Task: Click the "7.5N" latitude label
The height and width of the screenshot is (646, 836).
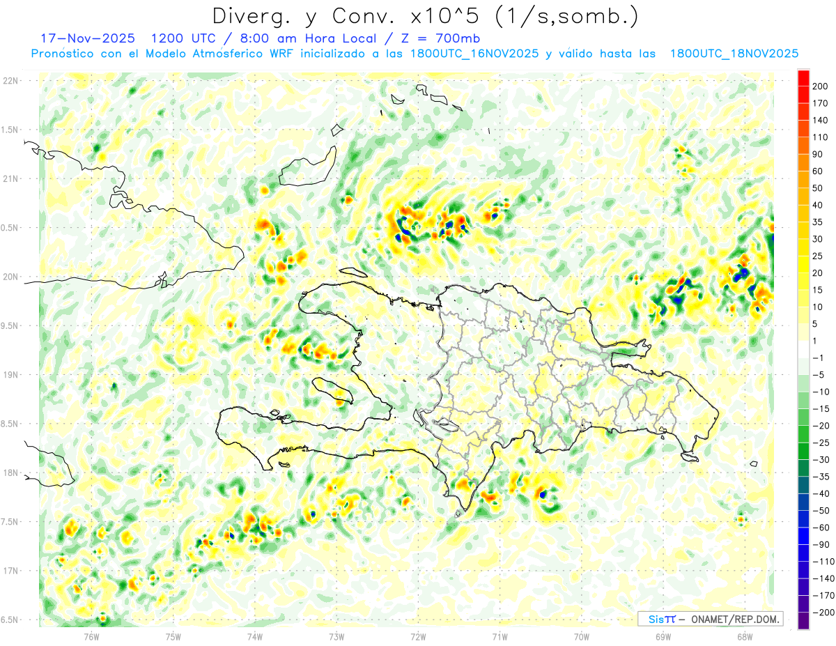Action: [9, 522]
